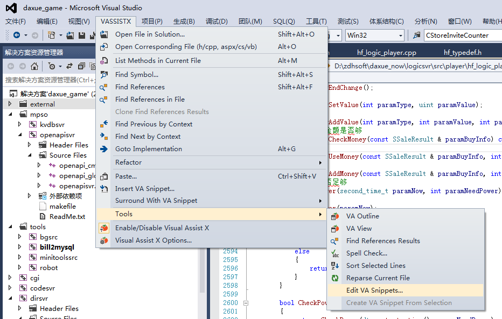502x319 pixels.
Task: Switch to the hf_typedef.h tab
Action: pos(462,53)
